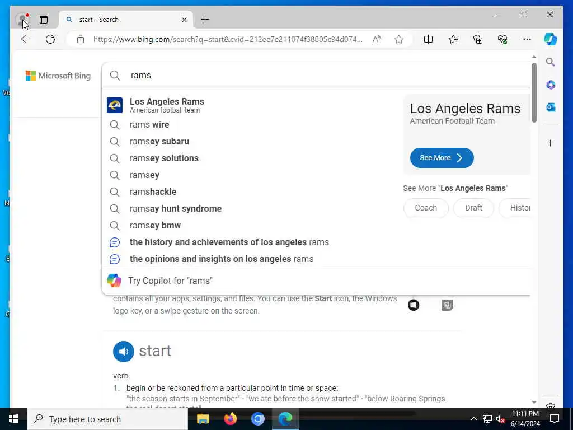Play pronunciation of start
Viewport: 573px width, 430px height.
[124, 352]
